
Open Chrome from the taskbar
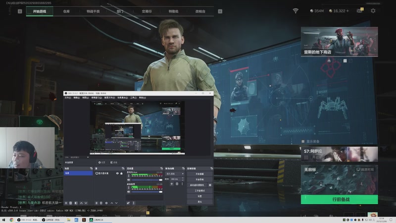11,220
